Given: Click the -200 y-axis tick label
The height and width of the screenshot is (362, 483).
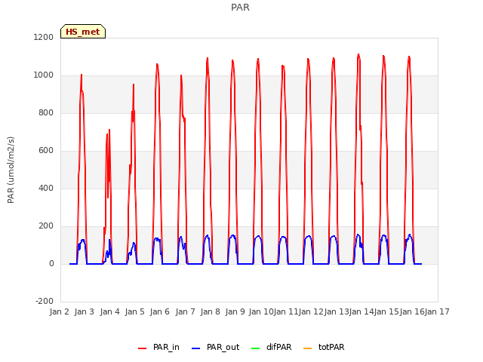Looking at the screenshot, I should pyautogui.click(x=45, y=301).
